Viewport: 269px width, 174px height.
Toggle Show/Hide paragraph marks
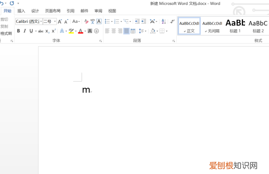pyautogui.click(x=172, y=21)
